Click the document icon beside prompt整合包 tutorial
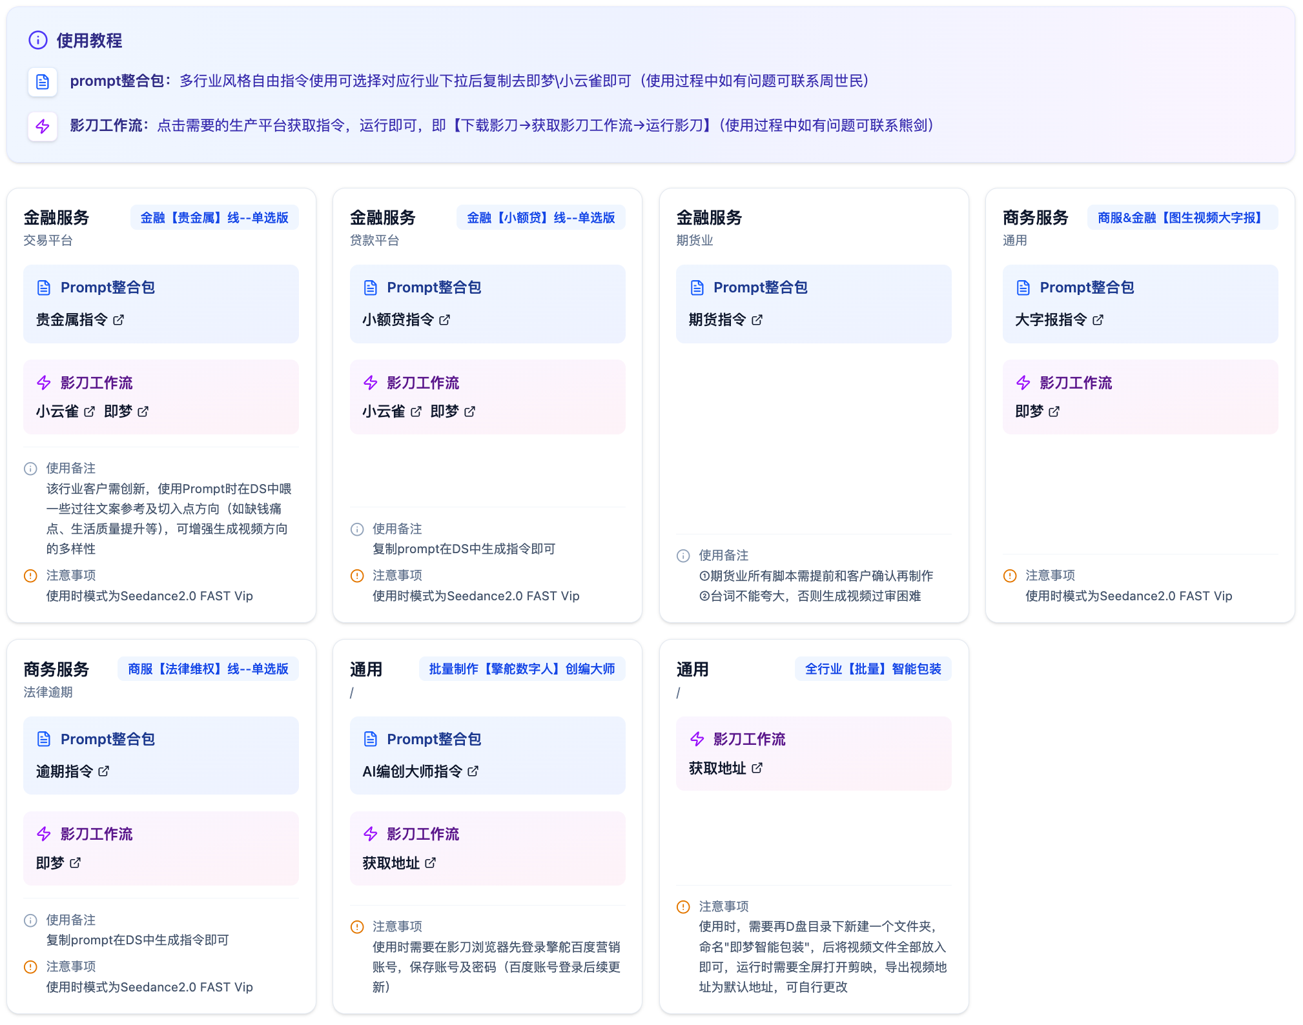Screen dimensions: 1303x1025 (43, 82)
